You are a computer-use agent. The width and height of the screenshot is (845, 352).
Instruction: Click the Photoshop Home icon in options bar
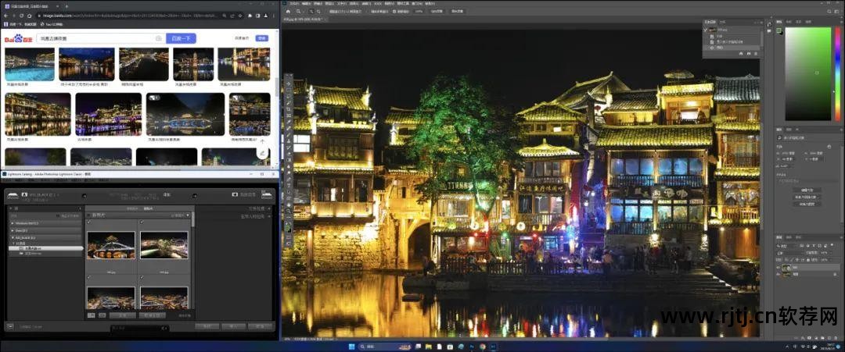pos(288,11)
